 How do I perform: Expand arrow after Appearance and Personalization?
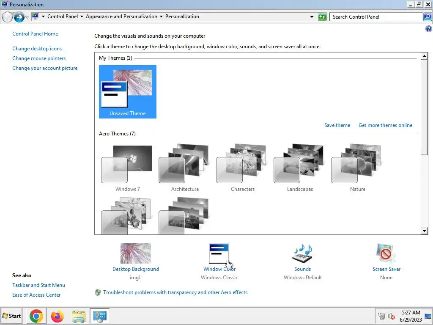point(161,17)
